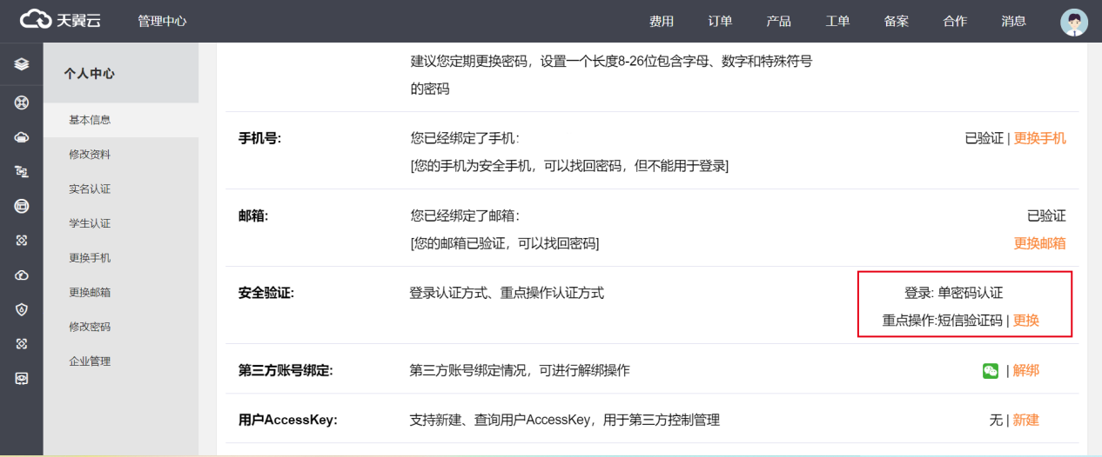Click the 登录: 单密码认证 text

954,294
